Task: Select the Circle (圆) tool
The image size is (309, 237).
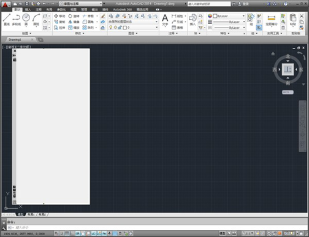Action: pyautogui.click(x=26, y=20)
